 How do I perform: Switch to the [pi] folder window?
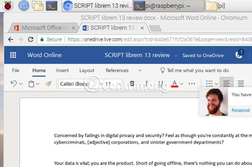coord(228,6)
